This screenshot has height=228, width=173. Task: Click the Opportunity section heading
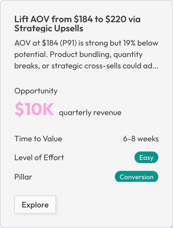(36, 91)
